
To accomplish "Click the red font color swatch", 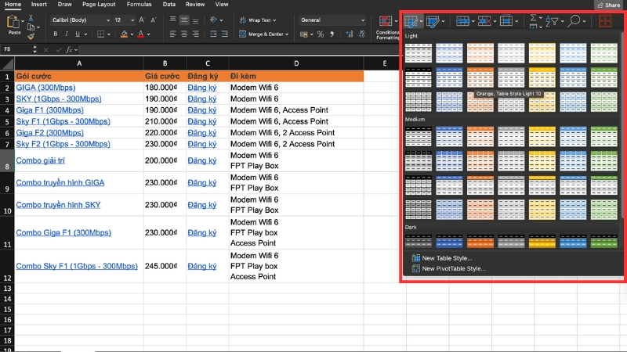I will pyautogui.click(x=140, y=34).
